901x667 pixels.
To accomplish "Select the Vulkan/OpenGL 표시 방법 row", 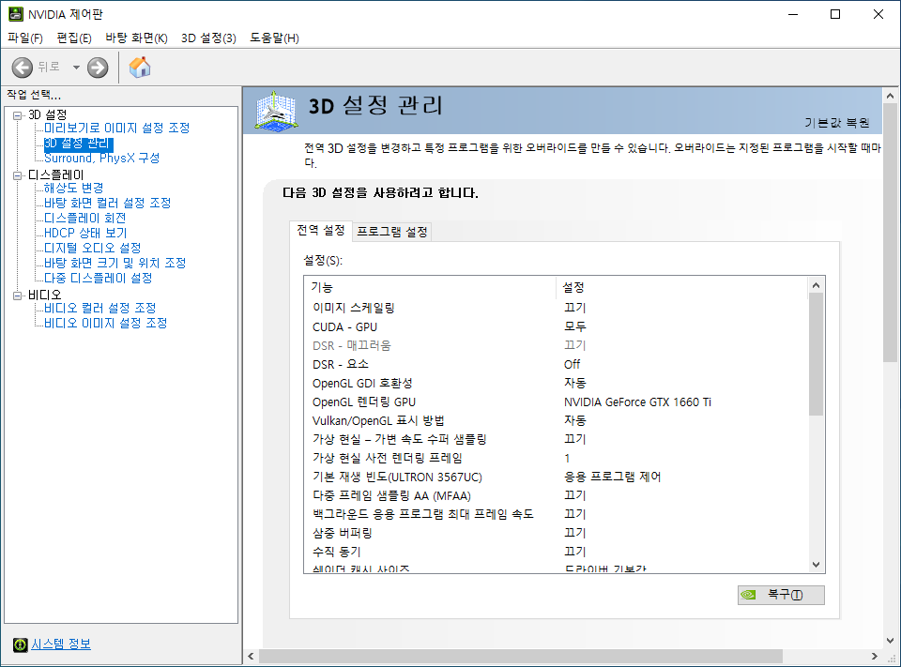I will point(556,420).
